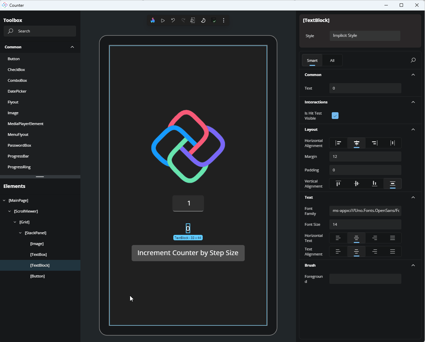Switch to the All properties tab
425x342 pixels.
coord(332,60)
